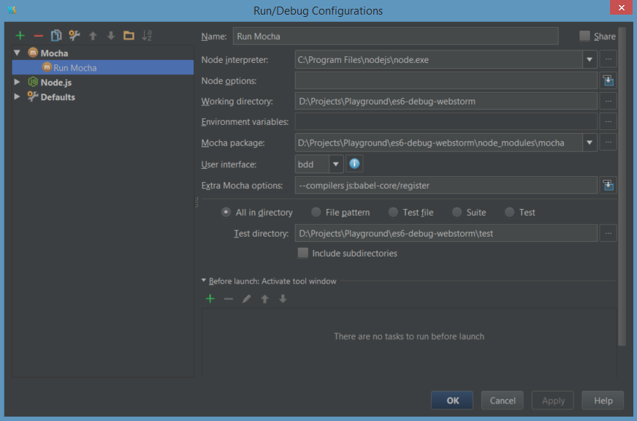Move the Before launch task up
Viewport: 637px width, 421px height.
(x=264, y=299)
